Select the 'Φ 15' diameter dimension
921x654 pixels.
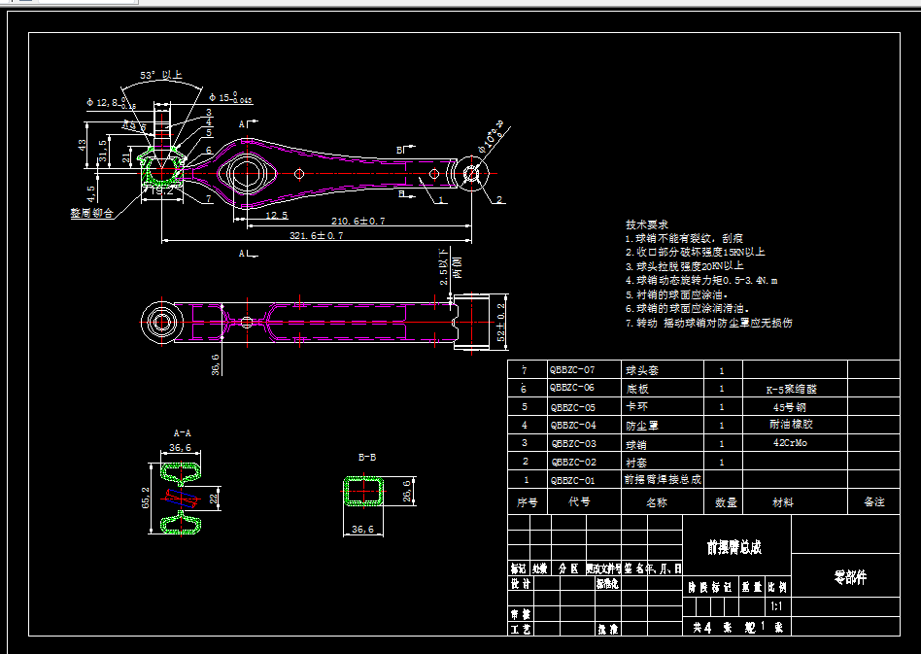tap(231, 98)
